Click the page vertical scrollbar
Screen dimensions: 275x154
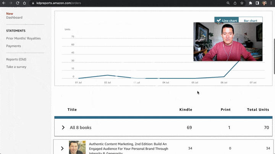pos(274,56)
